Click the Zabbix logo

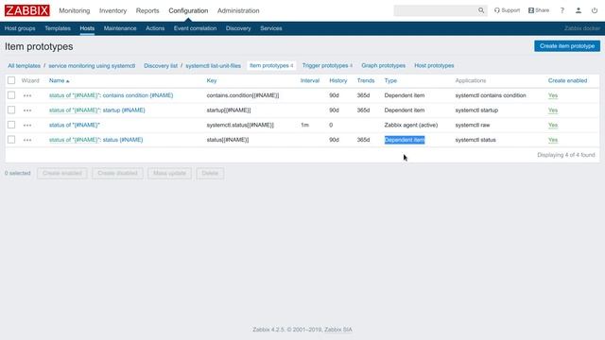pos(27,10)
